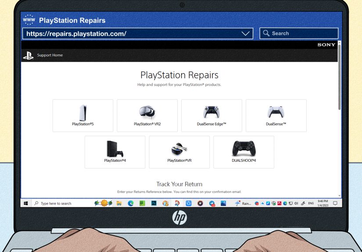Select the black DUALSHOCK 4 controller tile
Screen dimensions: 362x252
coord(244,152)
